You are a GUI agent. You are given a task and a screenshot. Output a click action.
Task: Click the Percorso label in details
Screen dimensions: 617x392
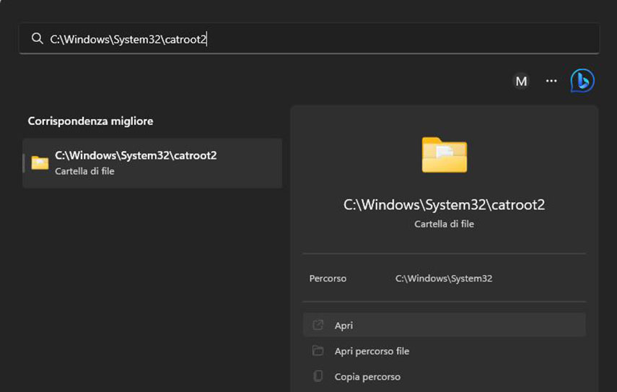pos(328,278)
